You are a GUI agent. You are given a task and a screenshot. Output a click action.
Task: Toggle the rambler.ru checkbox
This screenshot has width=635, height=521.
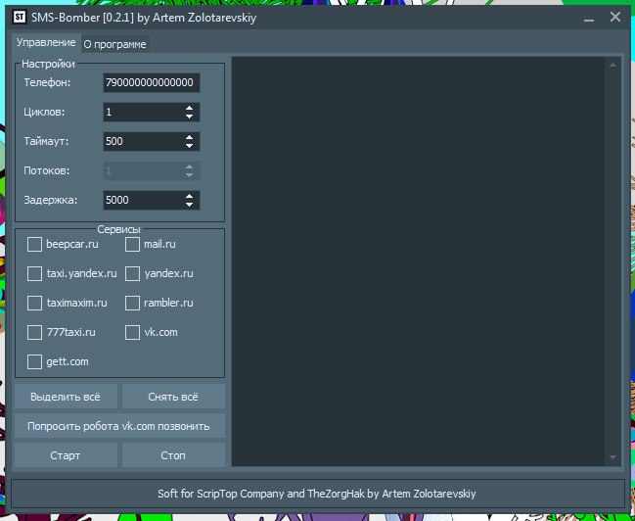click(x=133, y=303)
